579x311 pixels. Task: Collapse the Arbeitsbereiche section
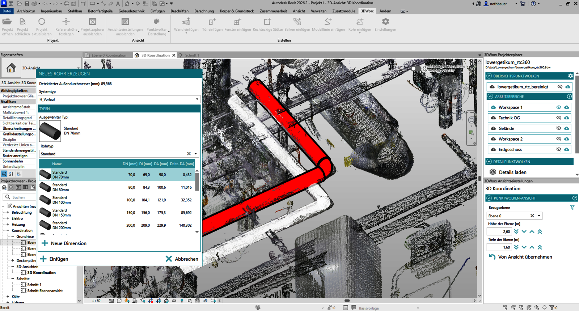point(490,97)
